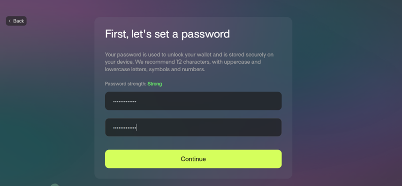
Task: Go back using the Back button
Action: [16, 21]
